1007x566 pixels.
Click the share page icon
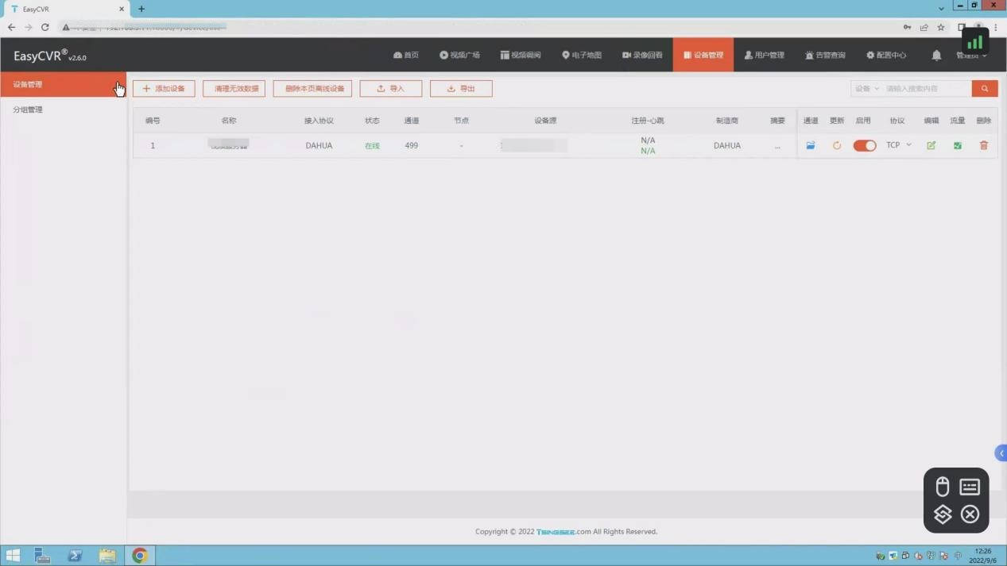point(924,27)
